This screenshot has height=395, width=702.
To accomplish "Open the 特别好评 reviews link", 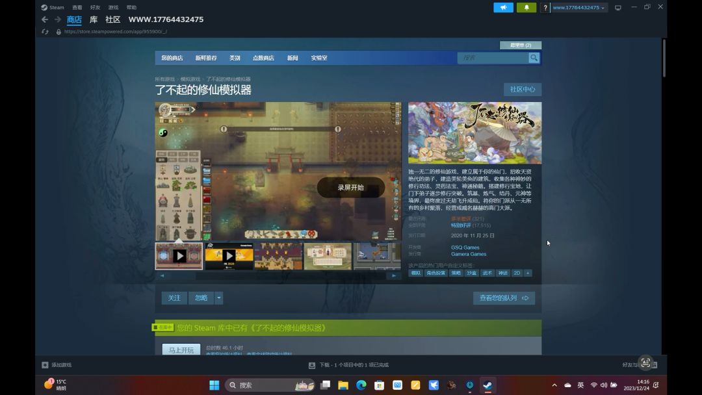I will (x=461, y=225).
